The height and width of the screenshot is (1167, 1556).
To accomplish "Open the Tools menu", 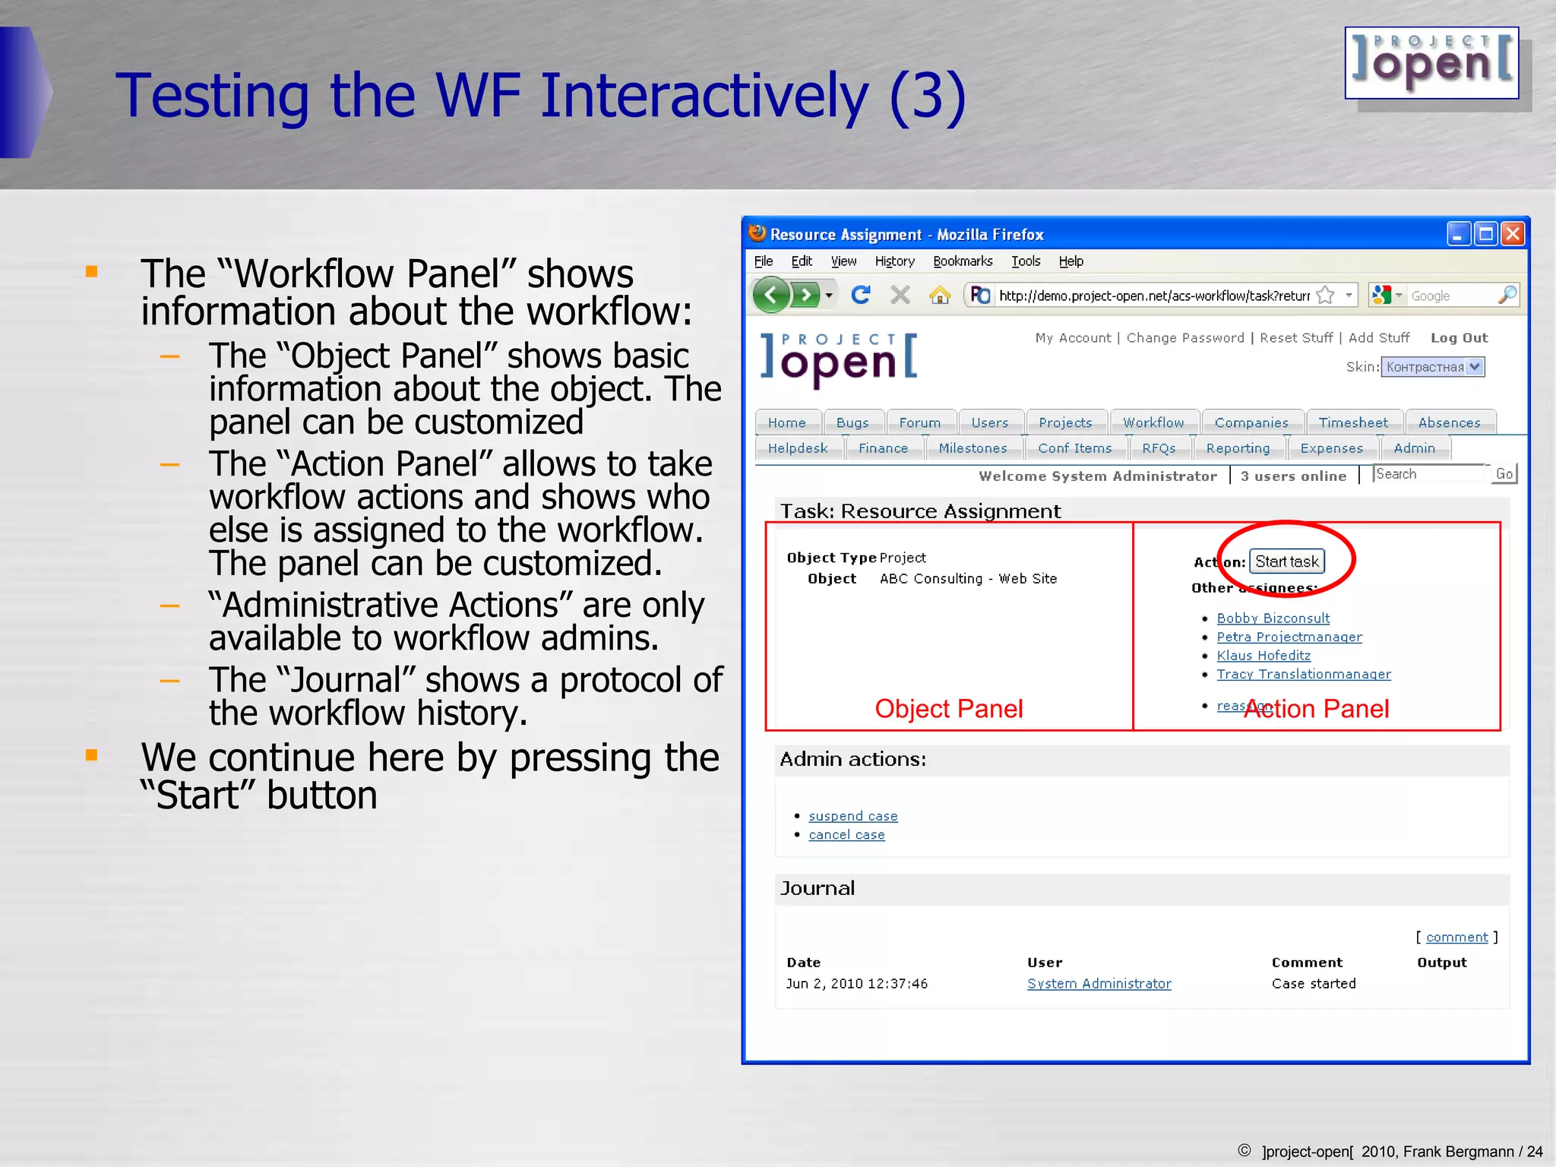I will click(x=1026, y=261).
